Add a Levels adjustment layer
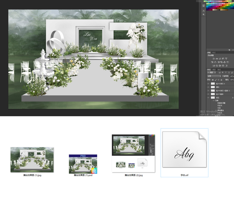 pyautogui.click(x=217, y=59)
